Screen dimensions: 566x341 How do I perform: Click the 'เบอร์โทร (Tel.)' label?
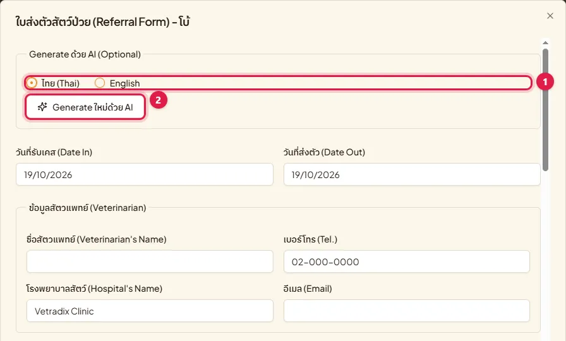pyautogui.click(x=310, y=239)
